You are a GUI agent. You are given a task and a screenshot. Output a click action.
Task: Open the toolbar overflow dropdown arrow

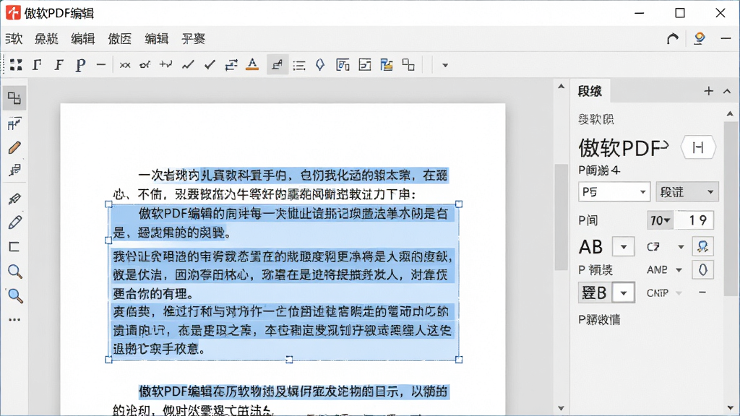[x=444, y=65]
